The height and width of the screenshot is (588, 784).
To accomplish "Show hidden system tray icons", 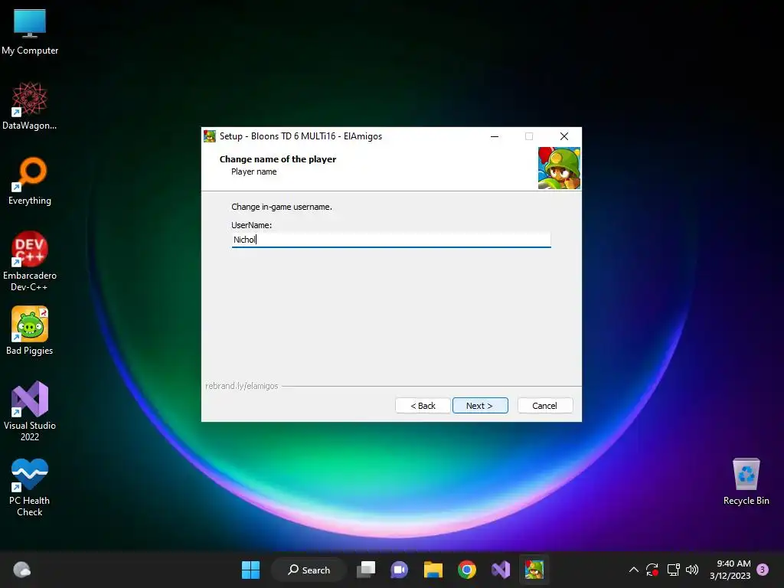I will click(x=633, y=570).
